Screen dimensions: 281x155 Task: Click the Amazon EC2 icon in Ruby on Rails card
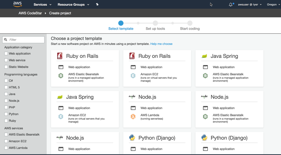tap(133, 76)
